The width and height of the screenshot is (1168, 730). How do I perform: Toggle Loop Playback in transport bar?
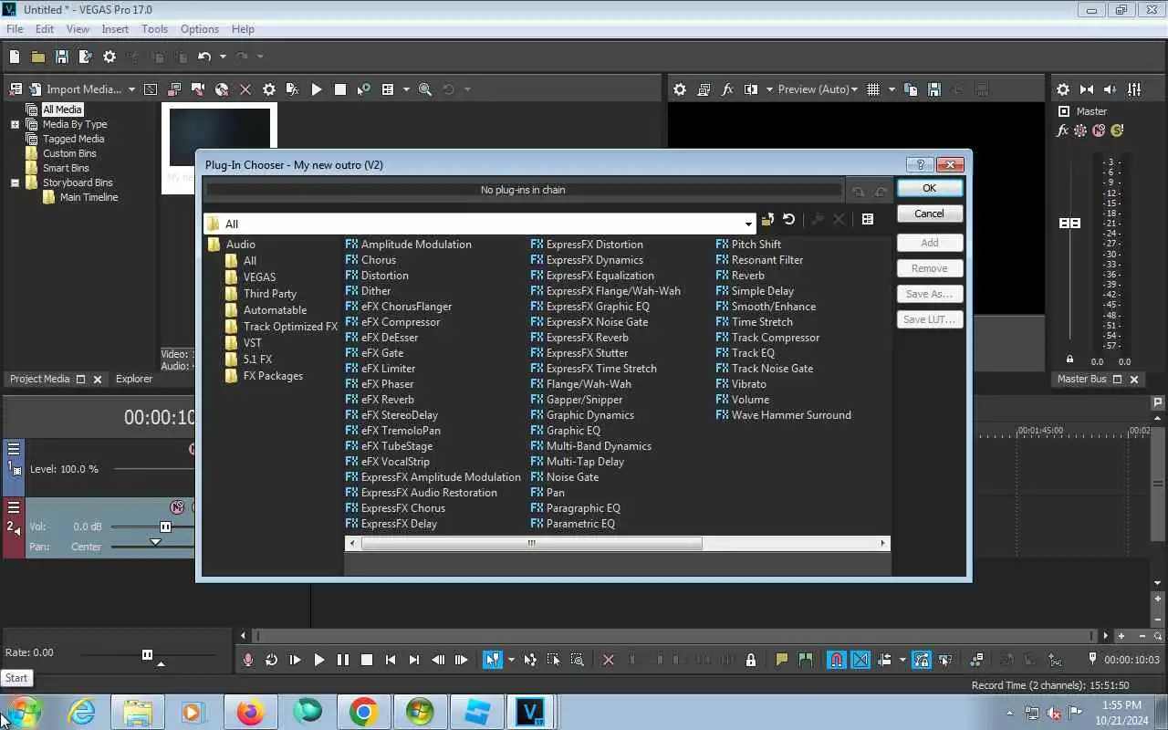tap(272, 660)
